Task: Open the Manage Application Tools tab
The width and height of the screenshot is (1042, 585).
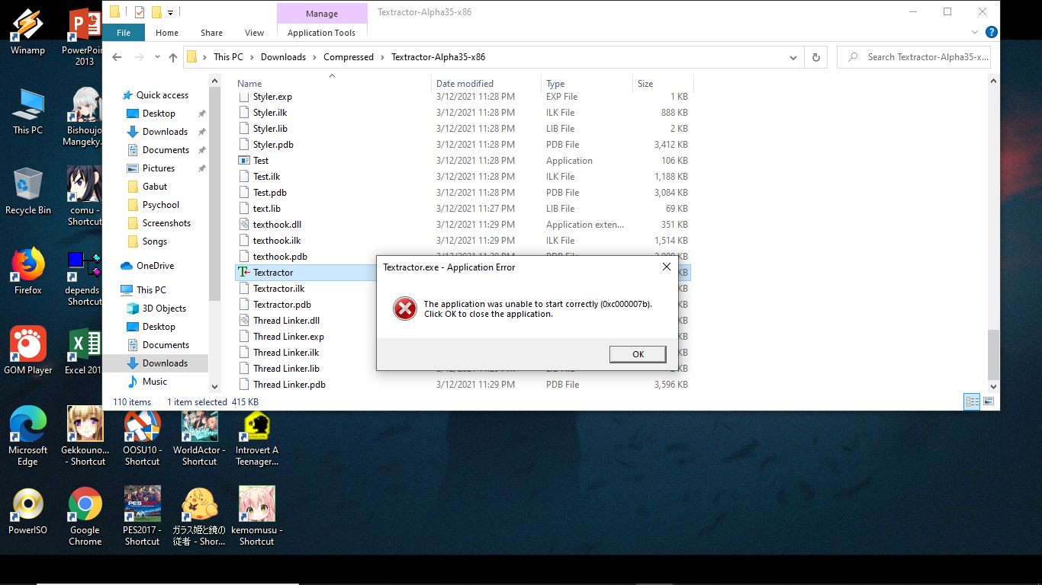Action: tap(322, 33)
